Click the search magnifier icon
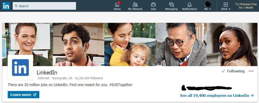 coord(16,6)
